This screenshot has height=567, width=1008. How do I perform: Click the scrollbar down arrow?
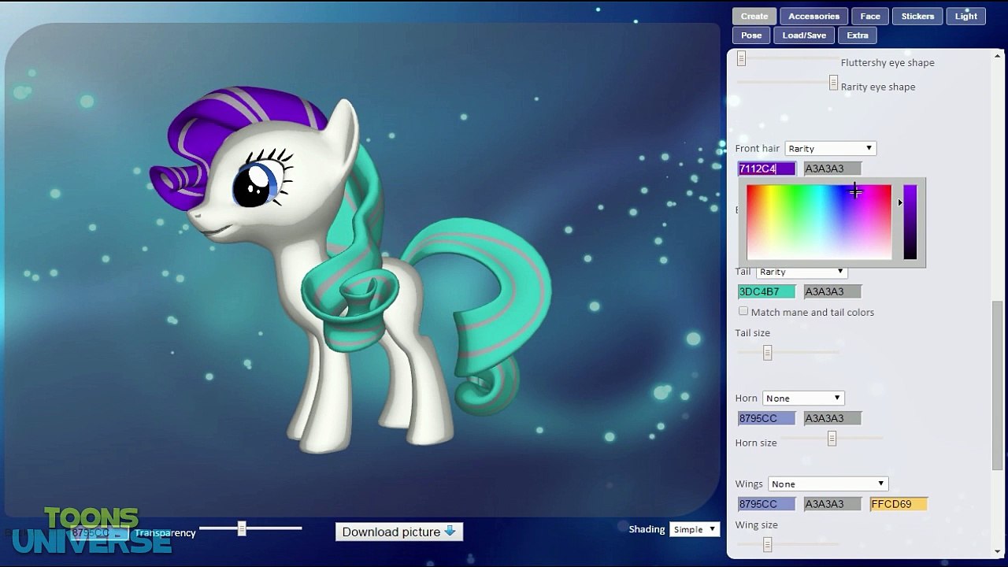point(997,551)
